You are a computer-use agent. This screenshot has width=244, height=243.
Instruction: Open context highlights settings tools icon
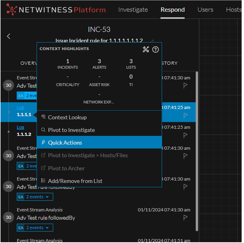pos(146,50)
